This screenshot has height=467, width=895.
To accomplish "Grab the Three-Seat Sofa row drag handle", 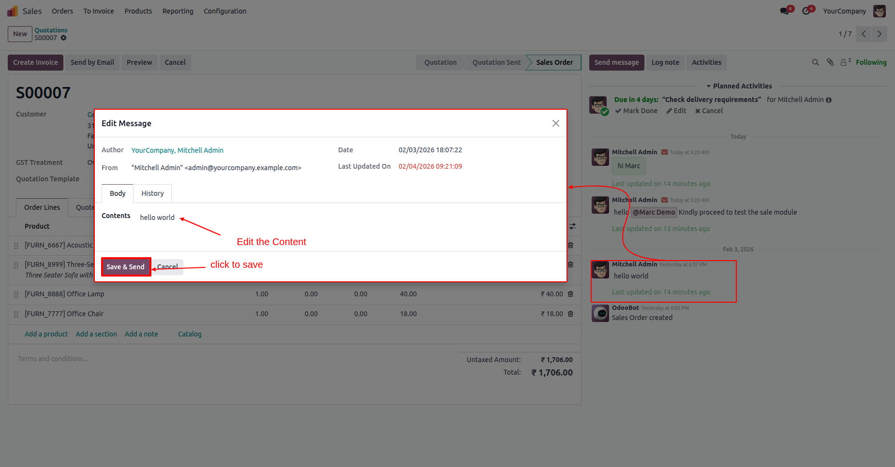I will tap(16, 265).
